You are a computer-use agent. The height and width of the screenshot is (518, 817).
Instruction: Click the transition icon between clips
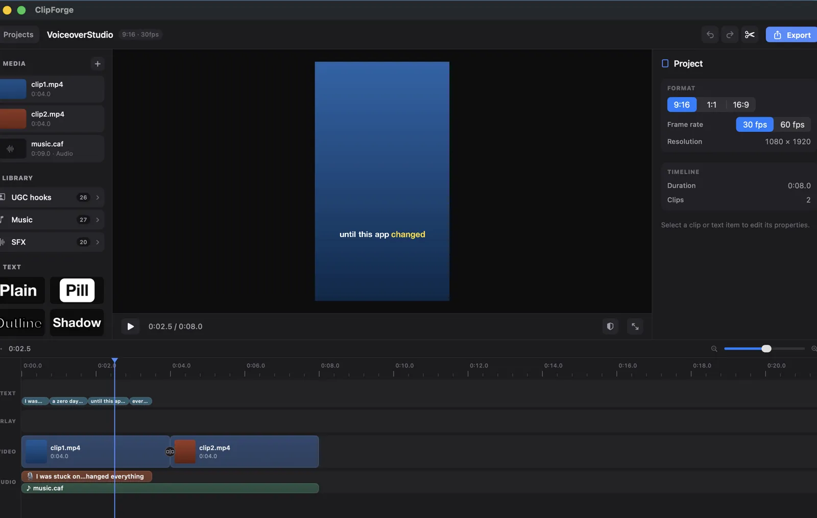pos(170,452)
